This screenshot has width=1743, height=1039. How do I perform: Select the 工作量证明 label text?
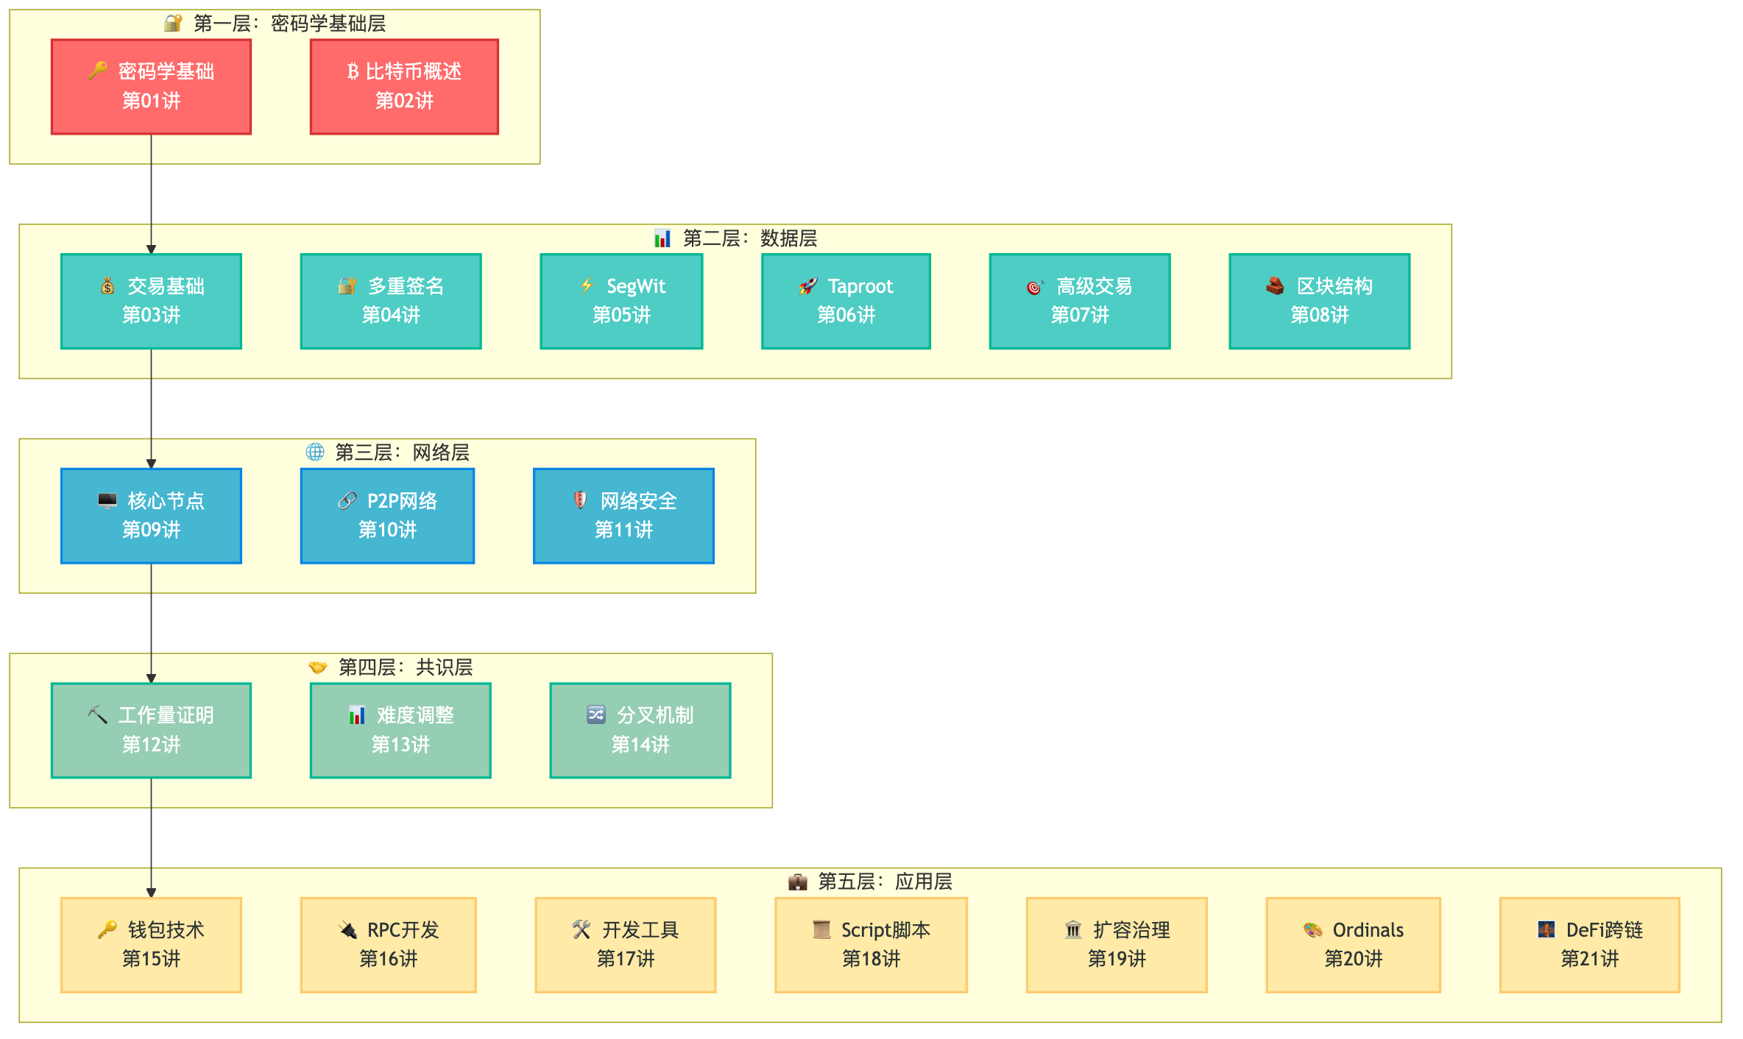(x=166, y=715)
